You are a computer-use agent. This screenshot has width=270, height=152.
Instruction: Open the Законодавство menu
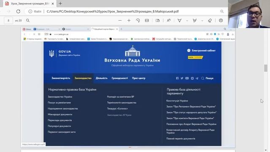click(83, 78)
